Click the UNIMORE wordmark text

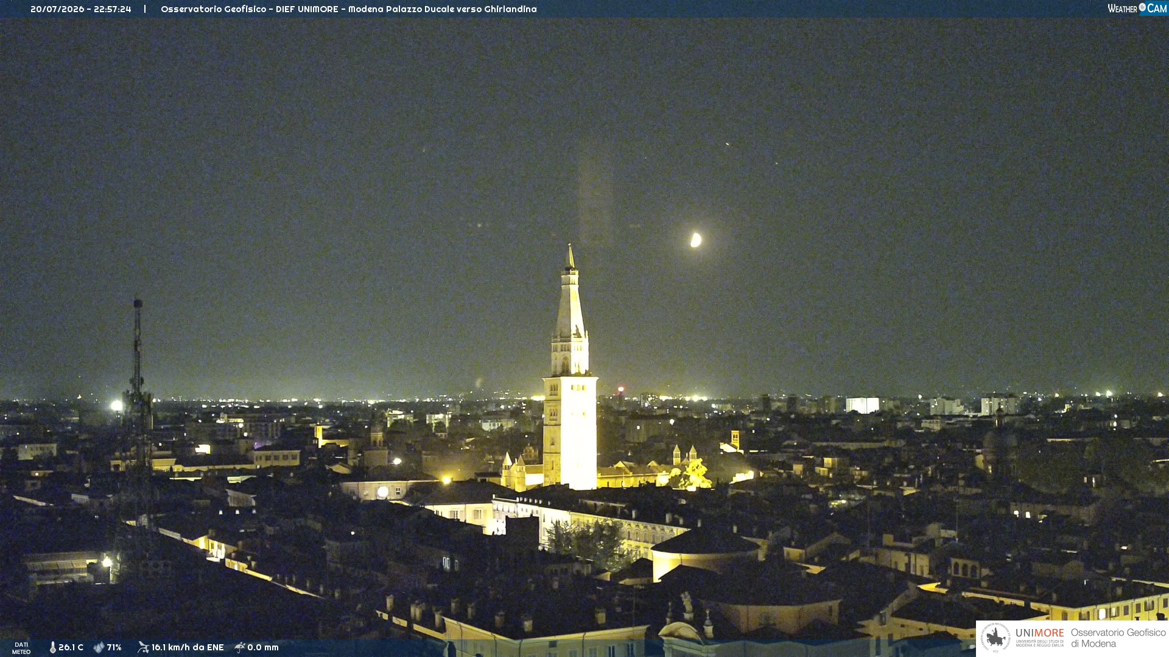click(x=1039, y=633)
